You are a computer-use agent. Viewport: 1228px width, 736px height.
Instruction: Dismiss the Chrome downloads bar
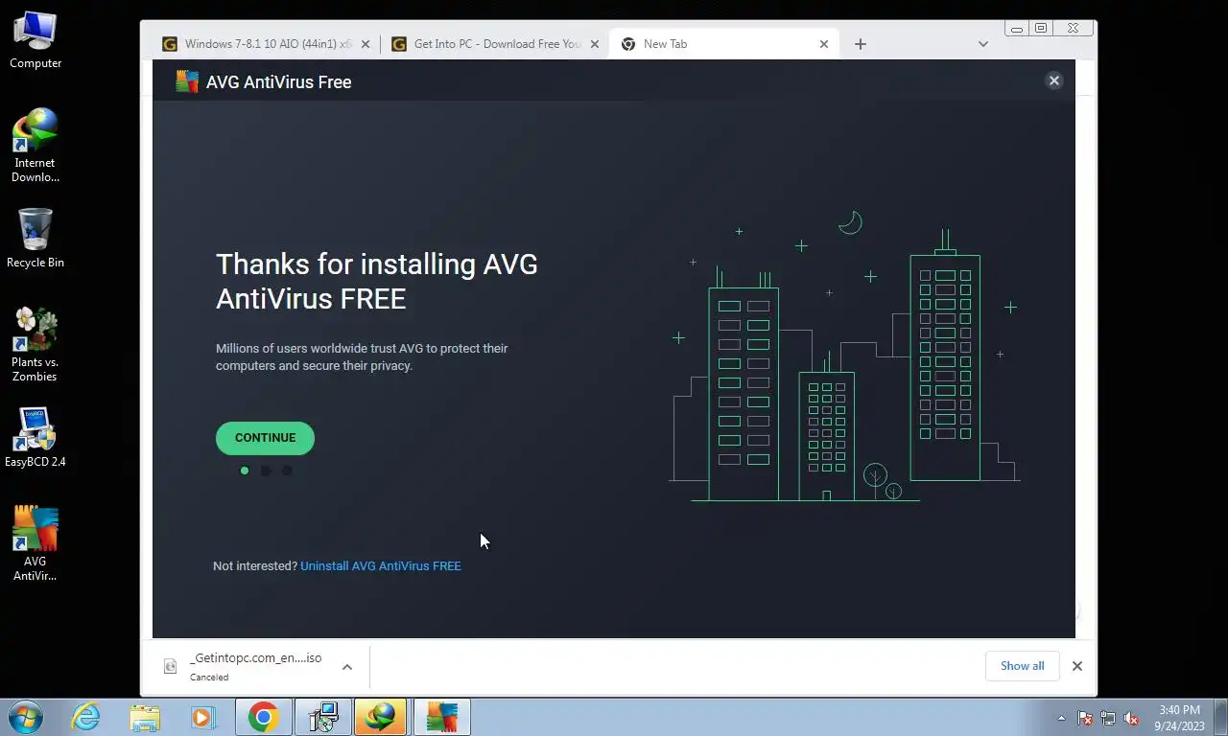(1077, 666)
